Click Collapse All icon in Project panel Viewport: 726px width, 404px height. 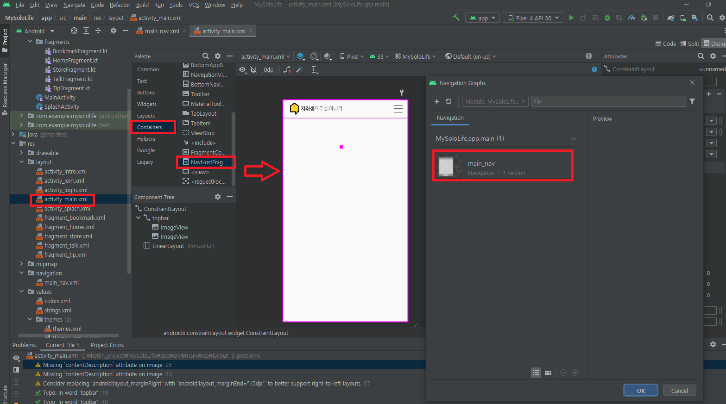[98, 31]
